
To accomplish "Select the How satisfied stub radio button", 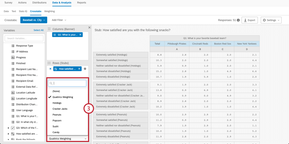I will coord(51,69).
